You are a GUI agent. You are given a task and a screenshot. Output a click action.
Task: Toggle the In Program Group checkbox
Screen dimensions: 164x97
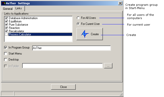click(6, 47)
